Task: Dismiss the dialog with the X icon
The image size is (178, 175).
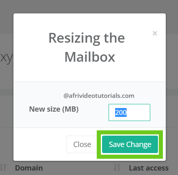Action: (155, 33)
